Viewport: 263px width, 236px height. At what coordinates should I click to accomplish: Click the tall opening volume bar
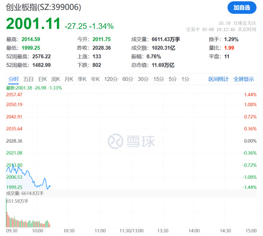6,212
